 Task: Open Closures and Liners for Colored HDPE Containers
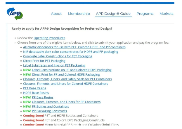pyautogui.click(x=65, y=84)
